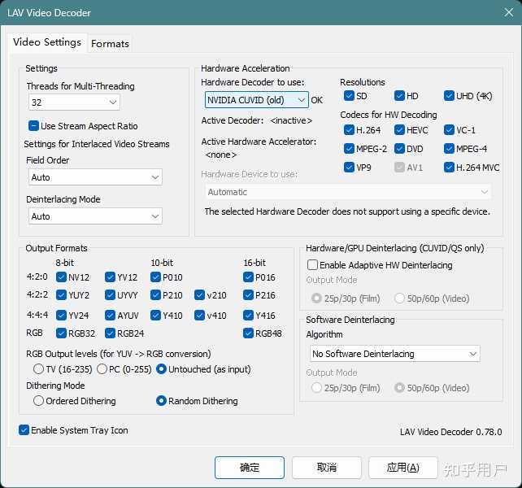Toggle Use Stream Aspect Ratio checkbox
Viewport: 522px width, 488px height.
pyautogui.click(x=34, y=126)
